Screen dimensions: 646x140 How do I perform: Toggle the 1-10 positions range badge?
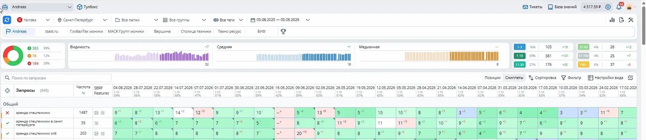[x=520, y=56]
